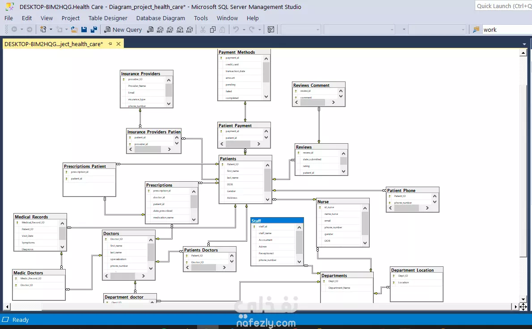
Task: Click the Paste toolbar icon
Action: click(222, 30)
